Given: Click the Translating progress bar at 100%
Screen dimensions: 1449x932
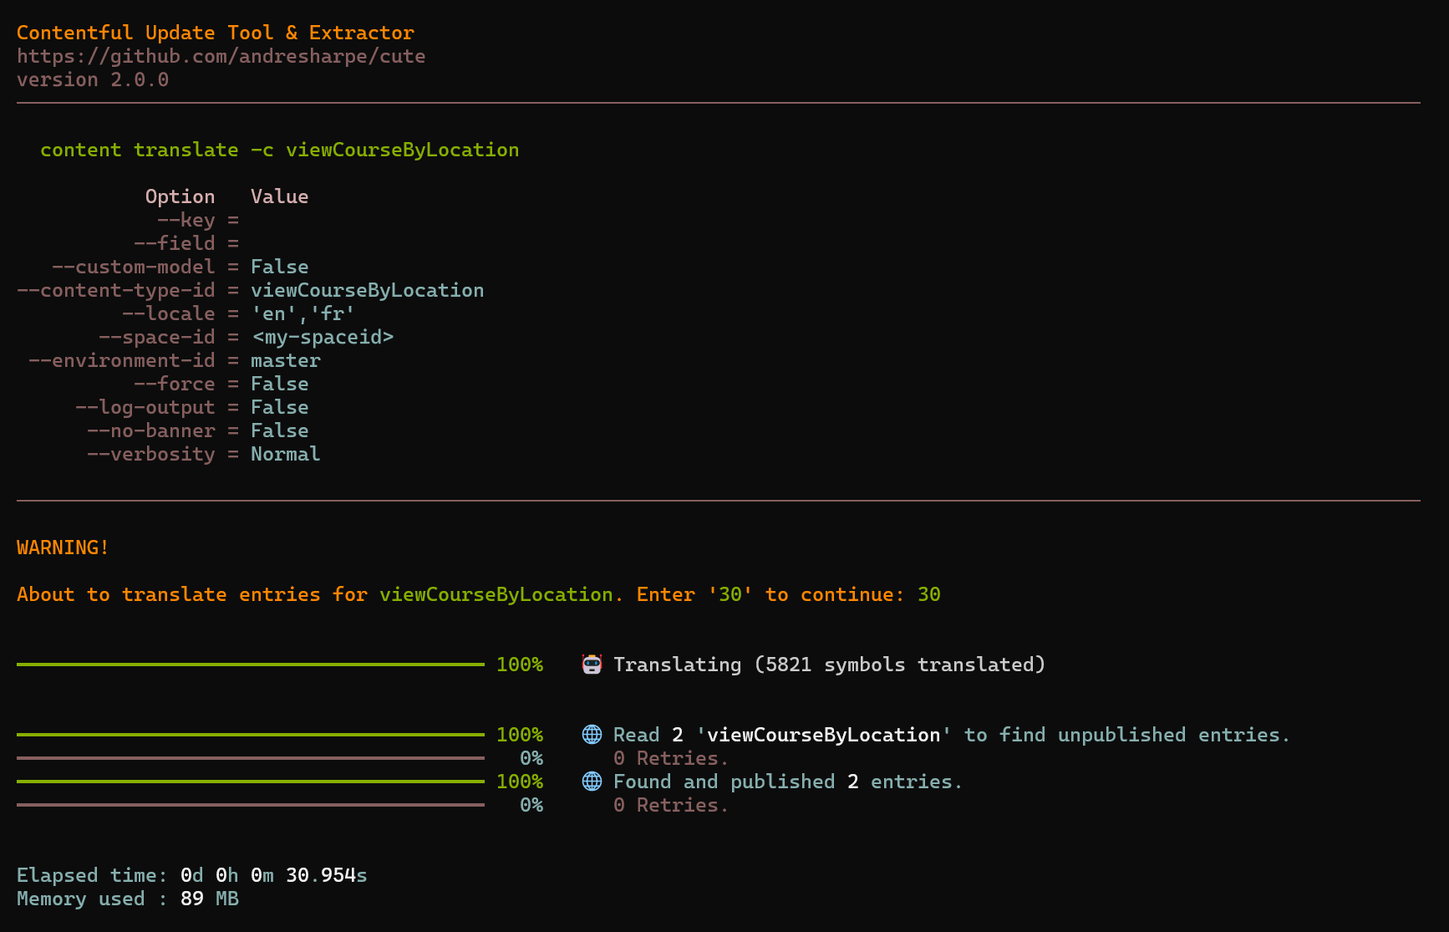Looking at the screenshot, I should click(251, 665).
